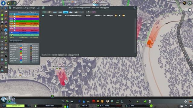Open the tram routes tab
Image resolution: width=193 pixels, height=108 pixels.
(x=55, y=12)
